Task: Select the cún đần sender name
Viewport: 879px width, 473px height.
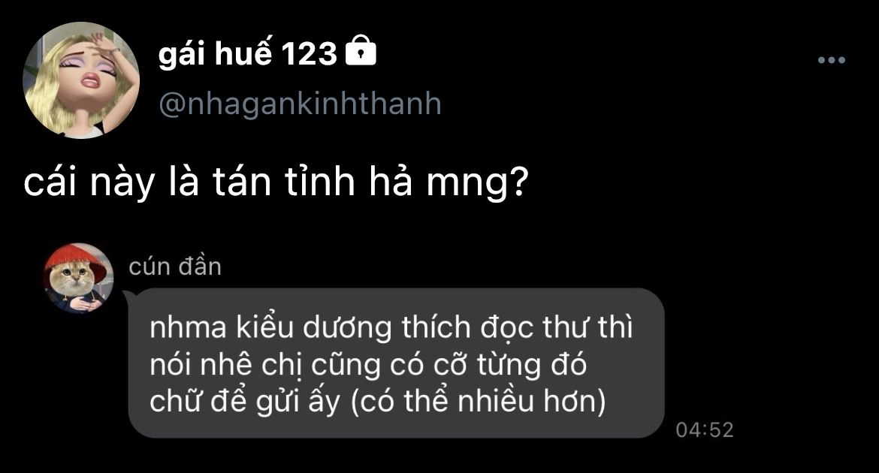Action: click(175, 267)
